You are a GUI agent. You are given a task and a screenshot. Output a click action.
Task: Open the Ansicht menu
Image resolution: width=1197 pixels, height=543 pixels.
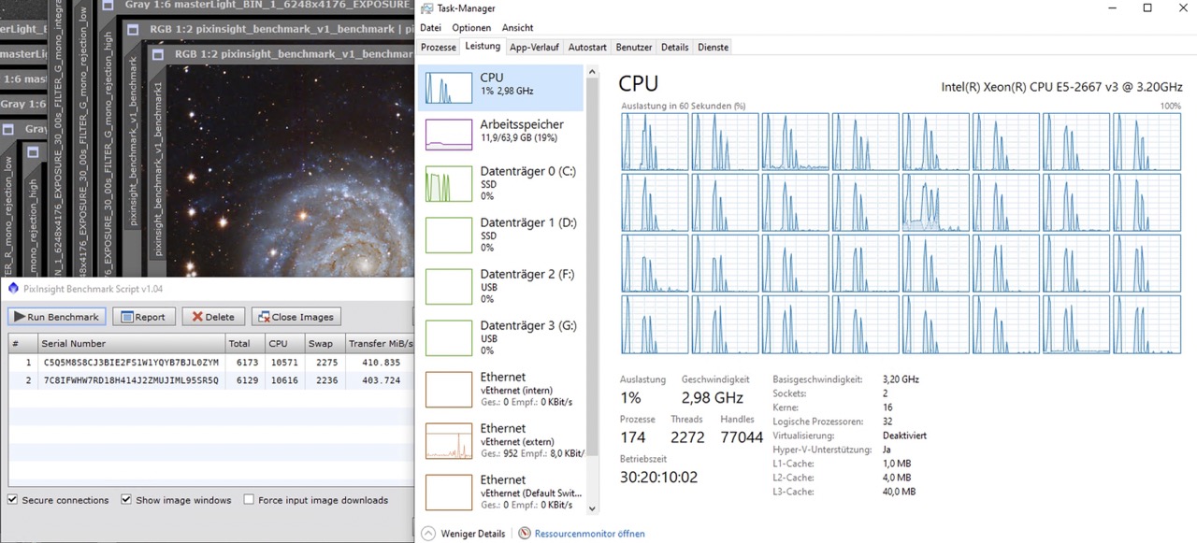point(517,28)
